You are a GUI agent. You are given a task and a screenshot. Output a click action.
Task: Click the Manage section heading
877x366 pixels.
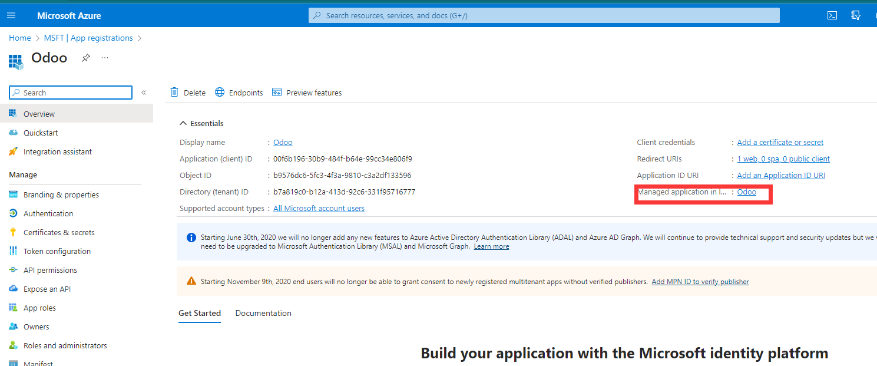tap(23, 174)
